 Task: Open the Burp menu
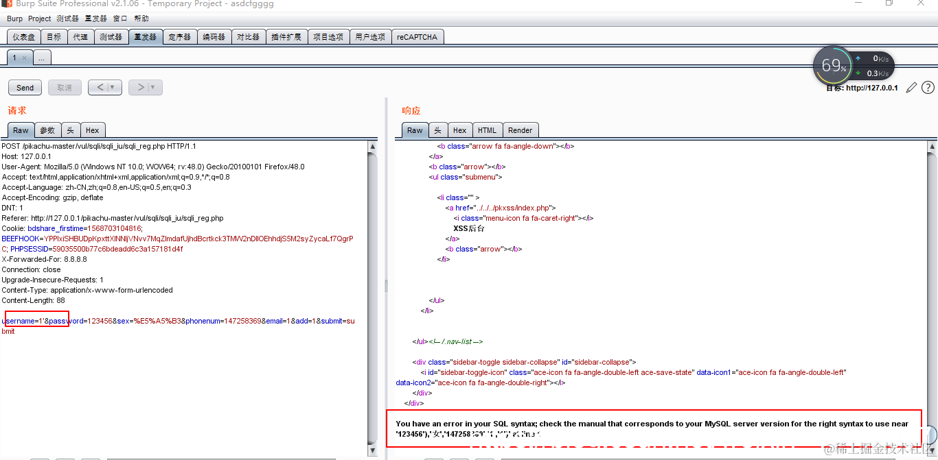[14, 19]
